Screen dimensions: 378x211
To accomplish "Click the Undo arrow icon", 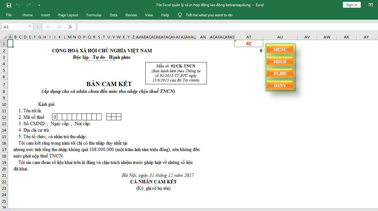I will (x=18, y=5).
